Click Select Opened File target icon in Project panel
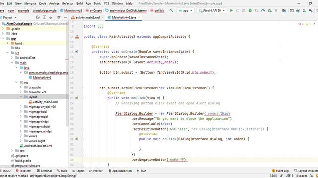 pyautogui.click(x=38, y=18)
